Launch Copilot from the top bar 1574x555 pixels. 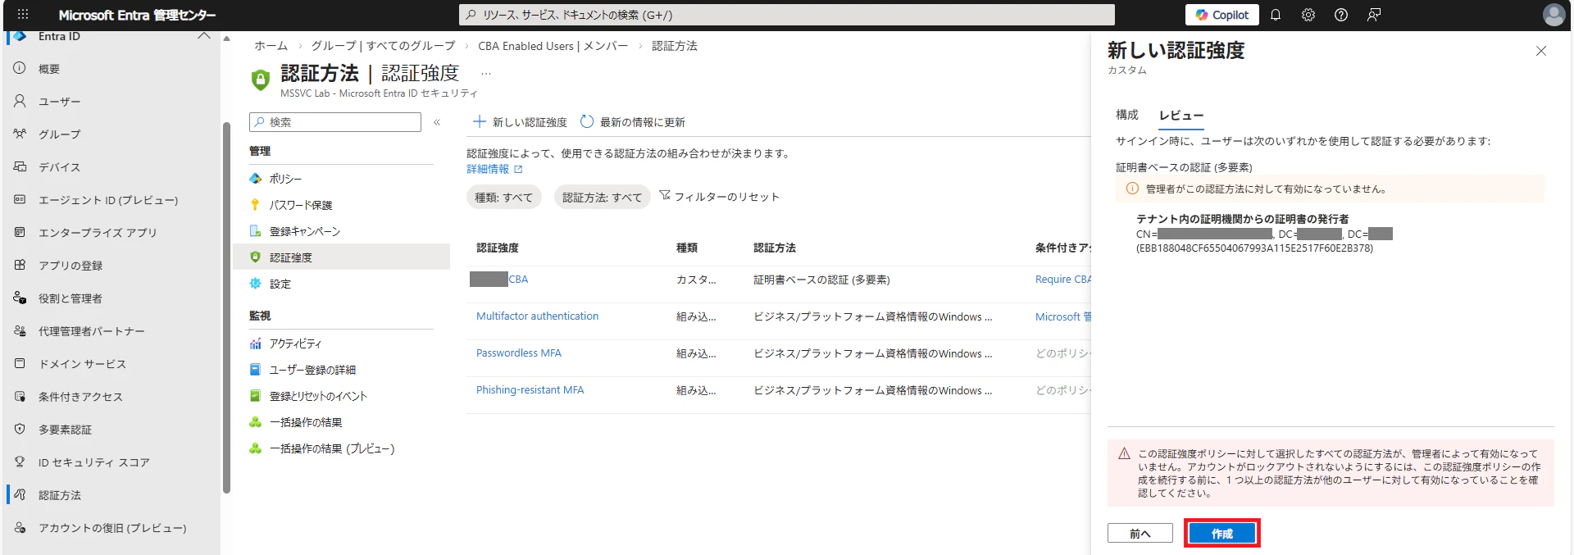pos(1221,15)
